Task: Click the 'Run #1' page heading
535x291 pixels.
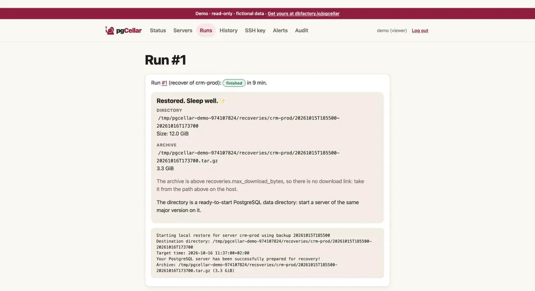Action: tap(165, 60)
